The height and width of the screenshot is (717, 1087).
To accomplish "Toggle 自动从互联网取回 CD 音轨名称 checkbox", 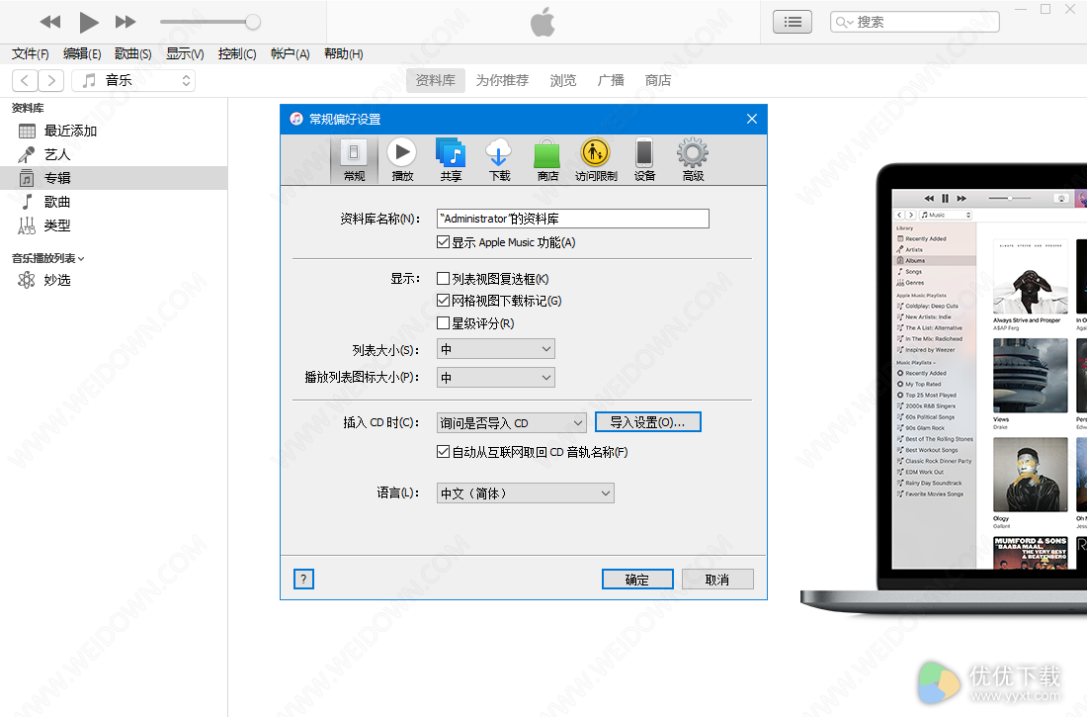I will coord(443,452).
